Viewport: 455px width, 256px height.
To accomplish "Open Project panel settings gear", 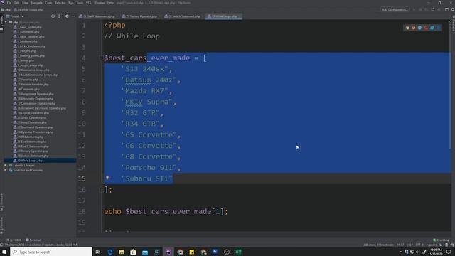I will pyautogui.click(x=67, y=16).
